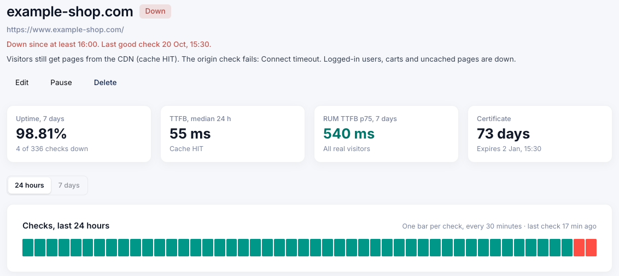Open the https://www.example-shop.com/ link
The width and height of the screenshot is (619, 276).
click(66, 29)
